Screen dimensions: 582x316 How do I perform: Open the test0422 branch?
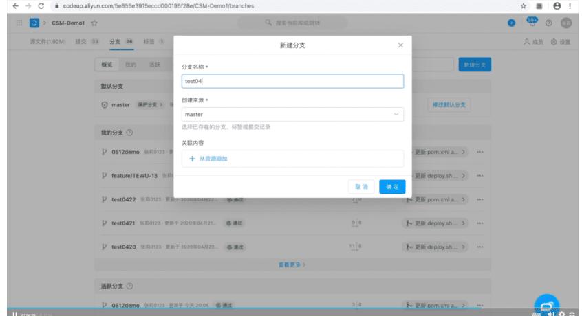[124, 199]
